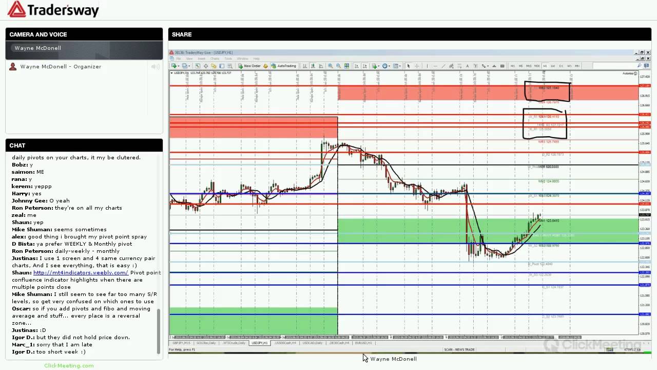Toggle the Terminal panel icon
This screenshot has width=657, height=370.
click(x=222, y=66)
